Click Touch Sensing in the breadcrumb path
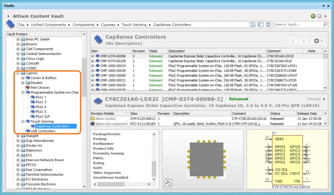This screenshot has width=334, height=195. 135,25
